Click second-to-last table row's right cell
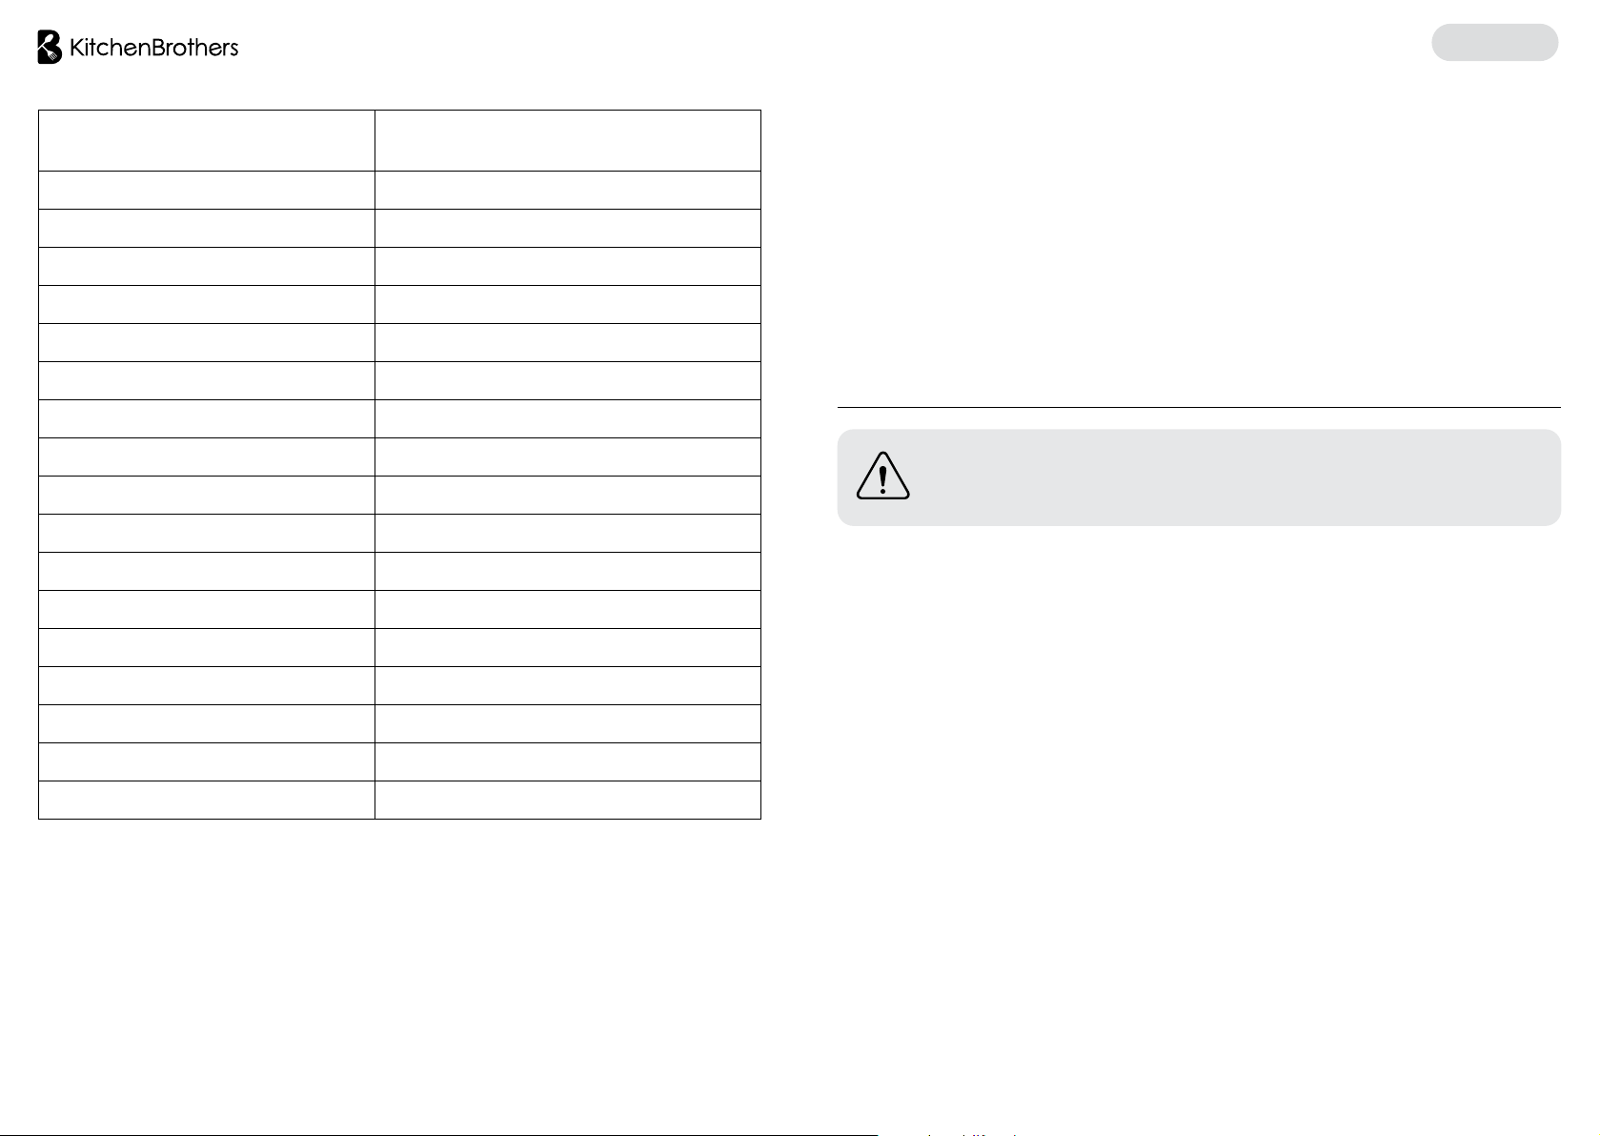This screenshot has width=1600, height=1136. click(568, 762)
